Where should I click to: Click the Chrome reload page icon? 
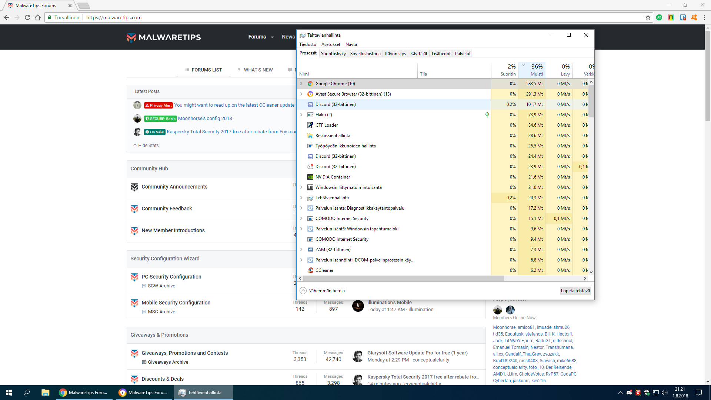click(27, 17)
